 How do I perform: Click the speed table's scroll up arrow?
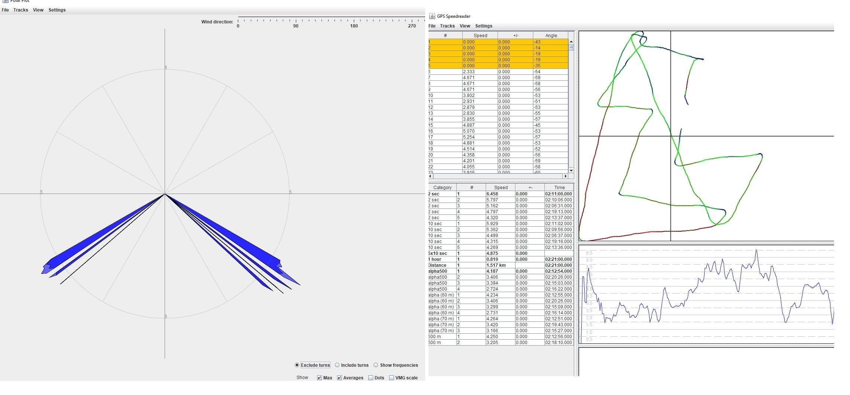571,42
